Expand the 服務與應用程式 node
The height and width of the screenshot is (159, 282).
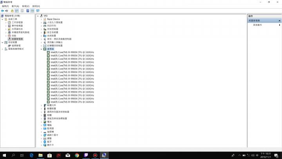click(x=2, y=49)
